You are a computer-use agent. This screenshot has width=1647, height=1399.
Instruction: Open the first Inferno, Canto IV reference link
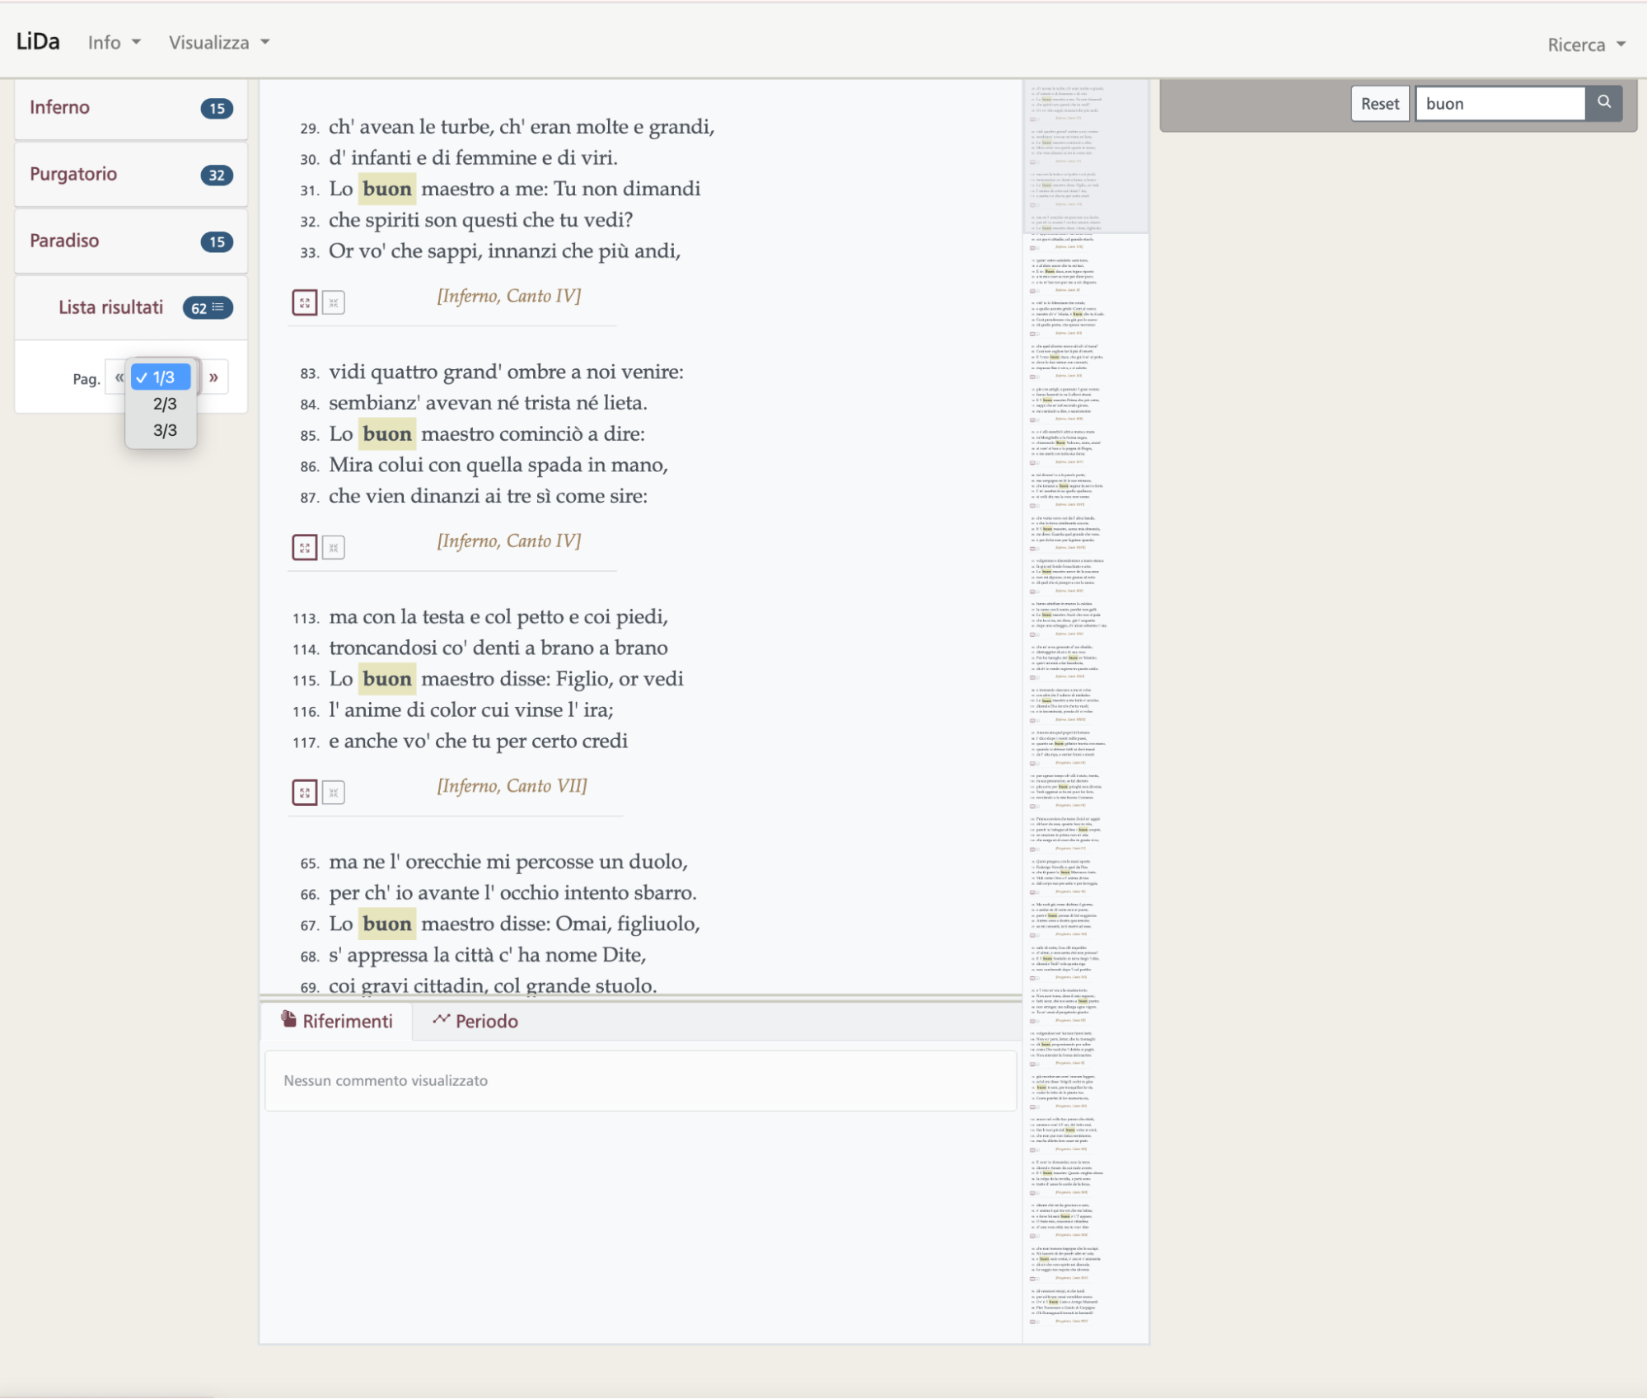(508, 296)
